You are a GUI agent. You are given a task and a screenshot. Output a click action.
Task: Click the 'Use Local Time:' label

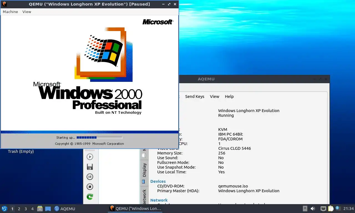pos(172,172)
